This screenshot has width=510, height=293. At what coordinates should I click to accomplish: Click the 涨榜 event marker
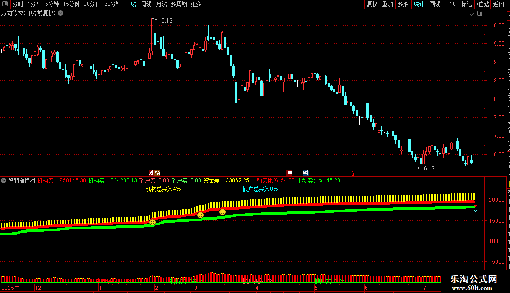pos(154,173)
